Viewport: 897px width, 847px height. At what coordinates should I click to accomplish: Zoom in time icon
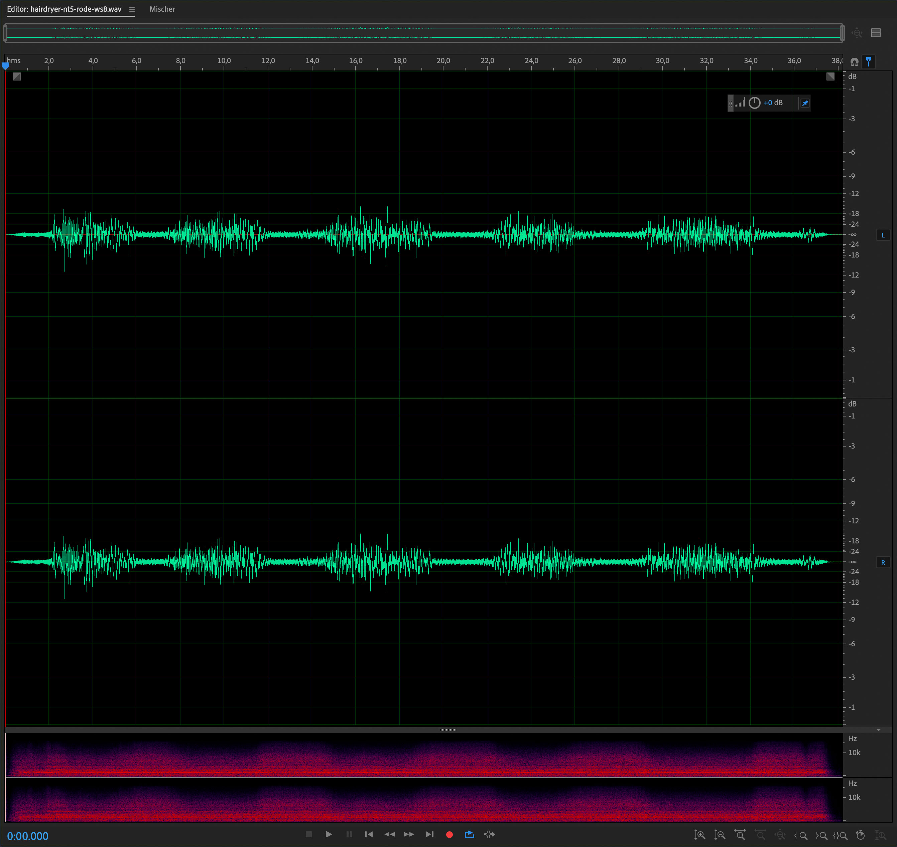(x=740, y=835)
